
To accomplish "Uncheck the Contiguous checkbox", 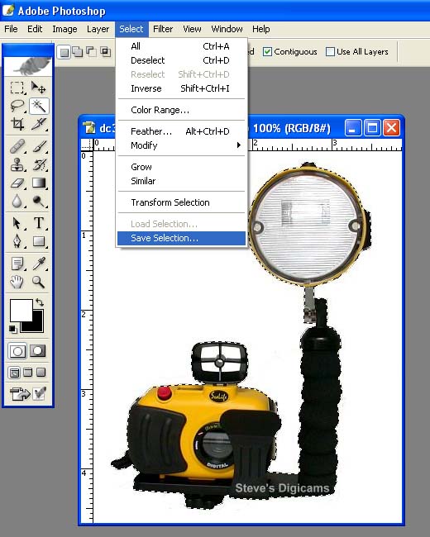I will 267,52.
